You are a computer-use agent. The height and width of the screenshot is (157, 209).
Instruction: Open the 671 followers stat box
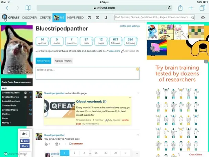click(x=116, y=41)
